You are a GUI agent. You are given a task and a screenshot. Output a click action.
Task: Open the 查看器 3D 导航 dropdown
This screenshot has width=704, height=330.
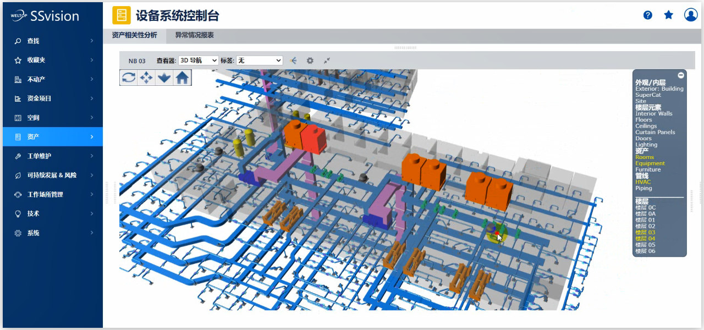click(x=199, y=61)
